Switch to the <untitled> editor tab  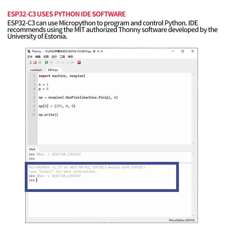coord(36,70)
